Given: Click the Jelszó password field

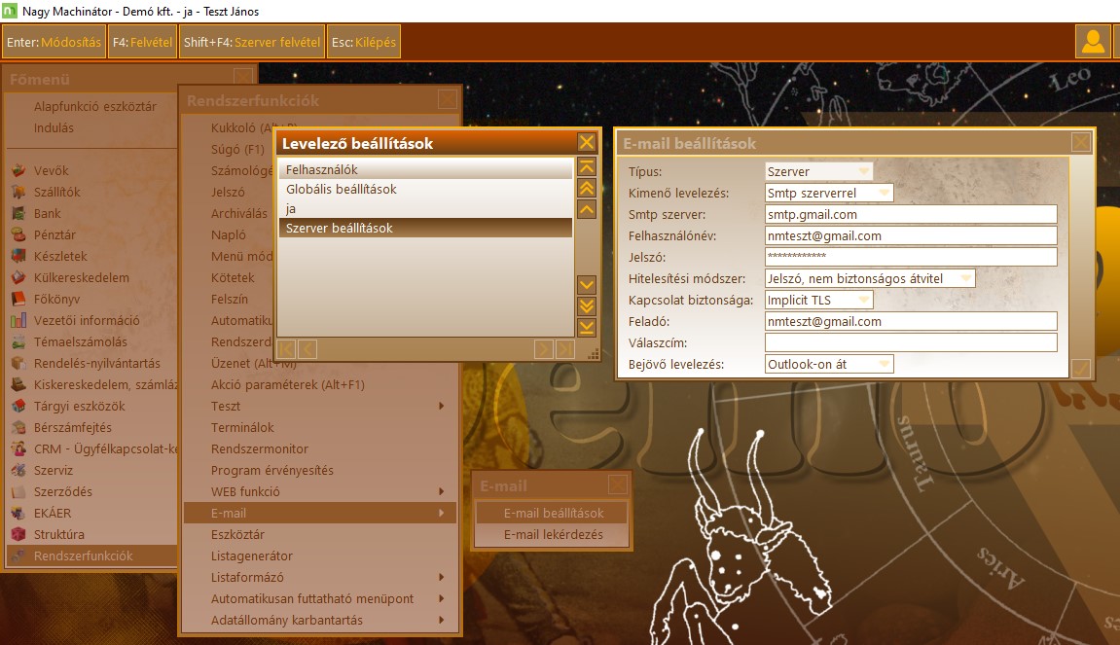Looking at the screenshot, I should (x=911, y=257).
